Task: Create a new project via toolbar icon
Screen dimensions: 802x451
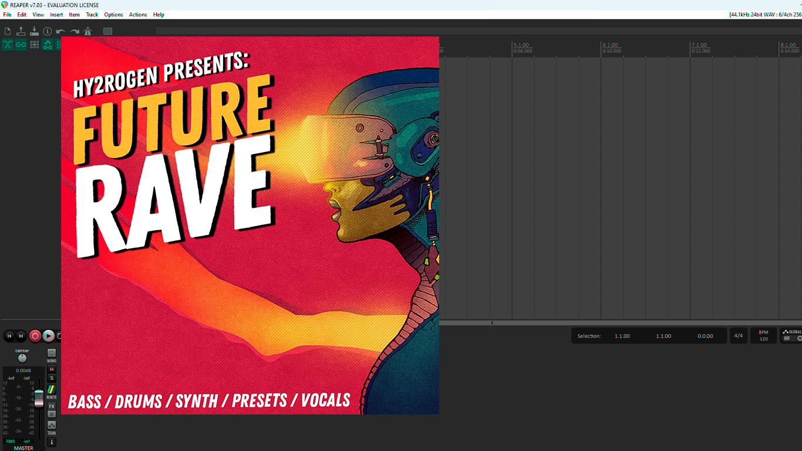Action: point(8,31)
